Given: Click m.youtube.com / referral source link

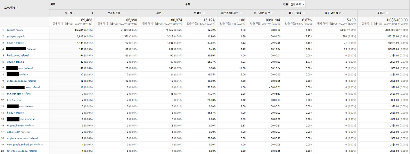Looking at the screenshot, I should tap(20, 125).
